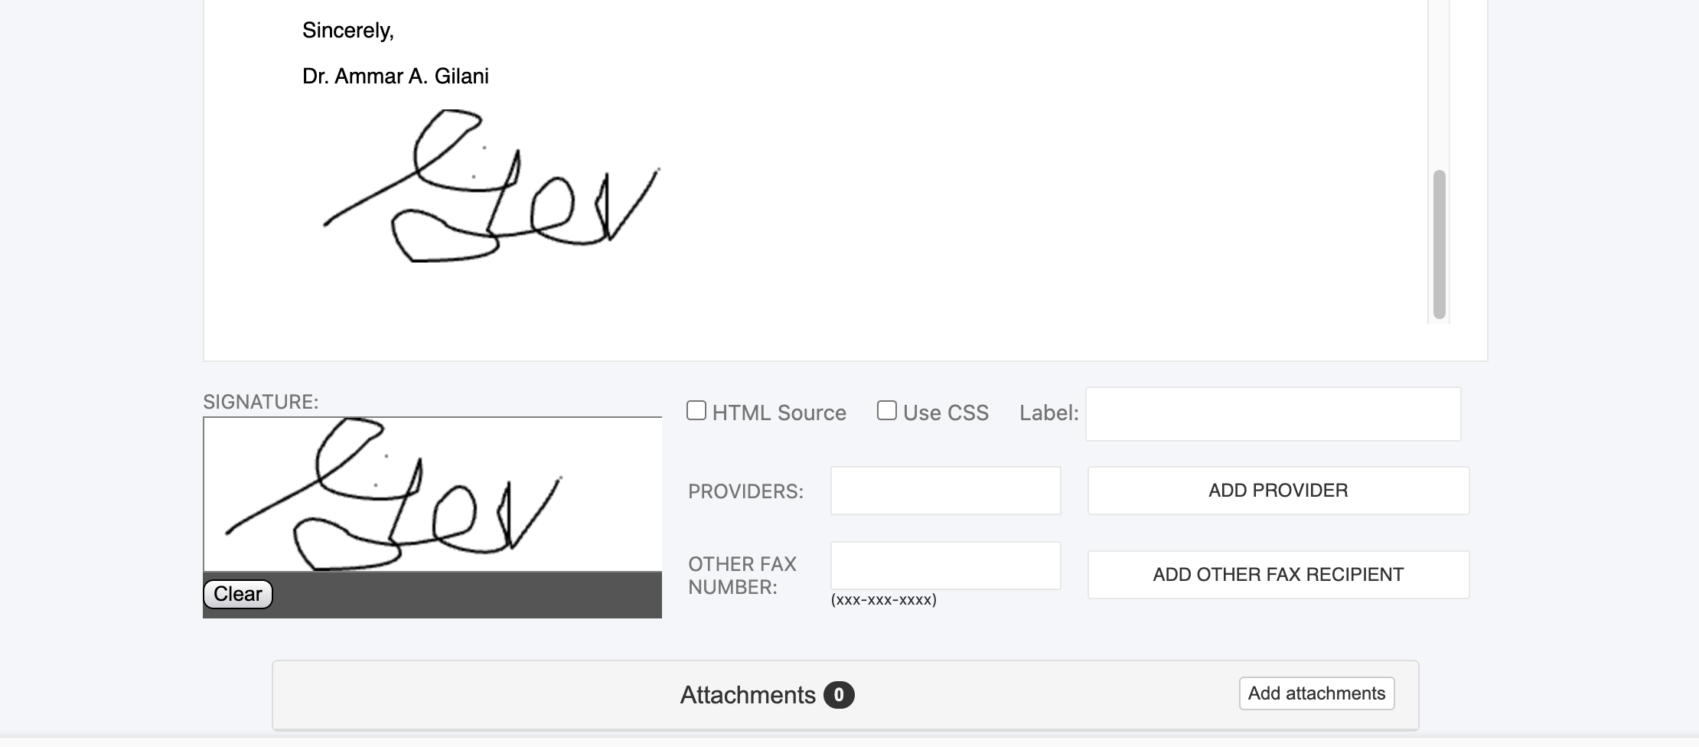This screenshot has width=1699, height=747.
Task: Click the Use CSS label text
Action: pos(946,413)
